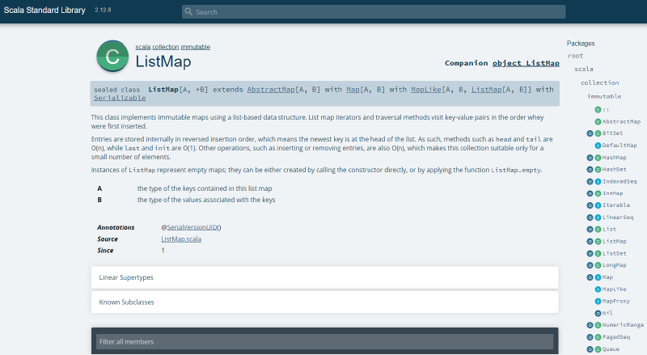
Task: Click the large green class icon beside ListMap title
Action: pos(112,56)
